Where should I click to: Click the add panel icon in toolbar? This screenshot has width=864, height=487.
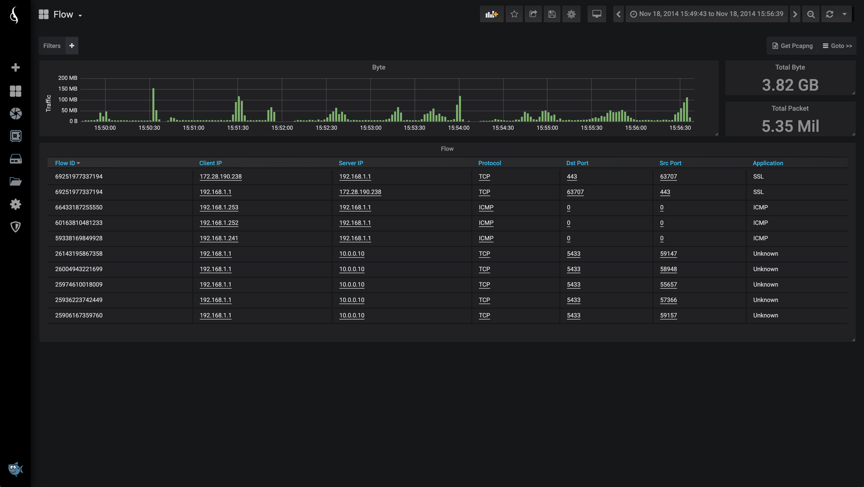click(491, 14)
